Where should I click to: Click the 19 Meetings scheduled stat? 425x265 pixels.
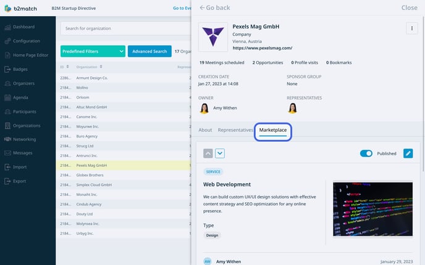click(x=222, y=62)
